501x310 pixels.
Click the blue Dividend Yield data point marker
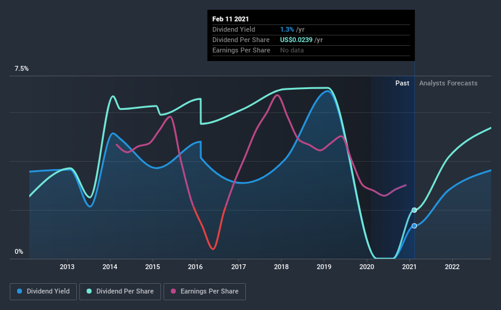(414, 226)
